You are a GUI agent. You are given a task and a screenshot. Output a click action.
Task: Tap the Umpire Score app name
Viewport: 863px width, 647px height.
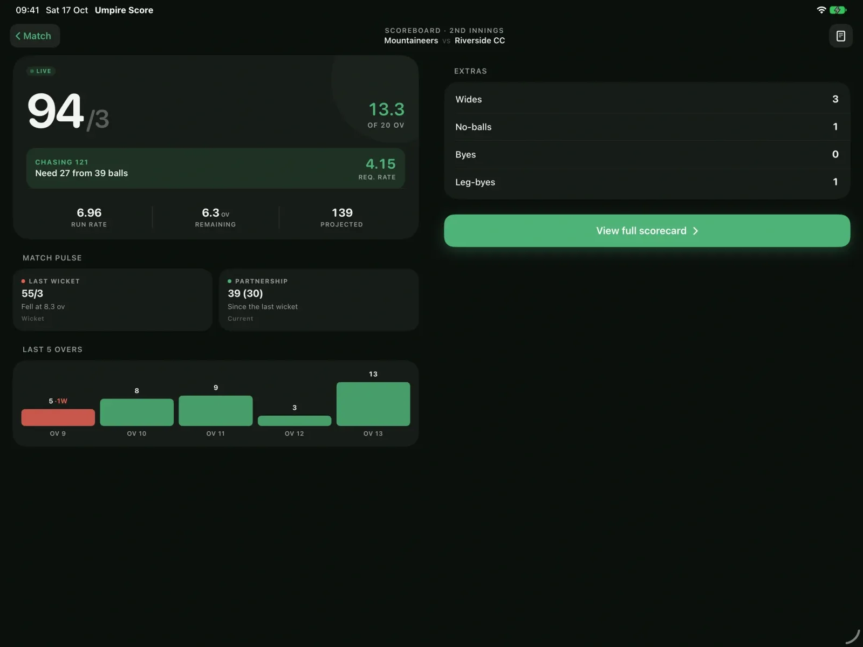124,10
